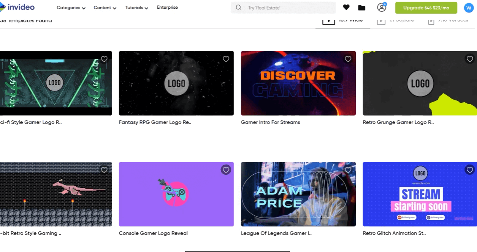Screen dimensions: 477x252
Task: Favorite the Sci-fi Style Gamer Logo template
Action: [x=104, y=59]
